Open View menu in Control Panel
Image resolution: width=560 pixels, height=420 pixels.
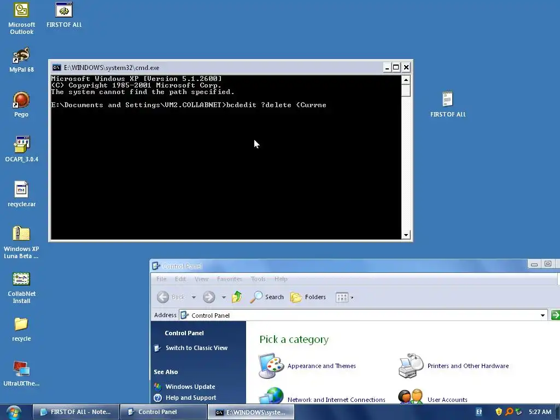[201, 279]
